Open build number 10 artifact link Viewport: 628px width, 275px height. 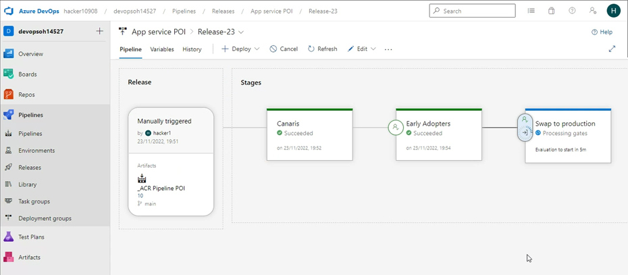tap(140, 196)
